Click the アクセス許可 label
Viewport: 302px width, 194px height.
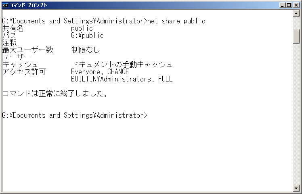[24, 72]
